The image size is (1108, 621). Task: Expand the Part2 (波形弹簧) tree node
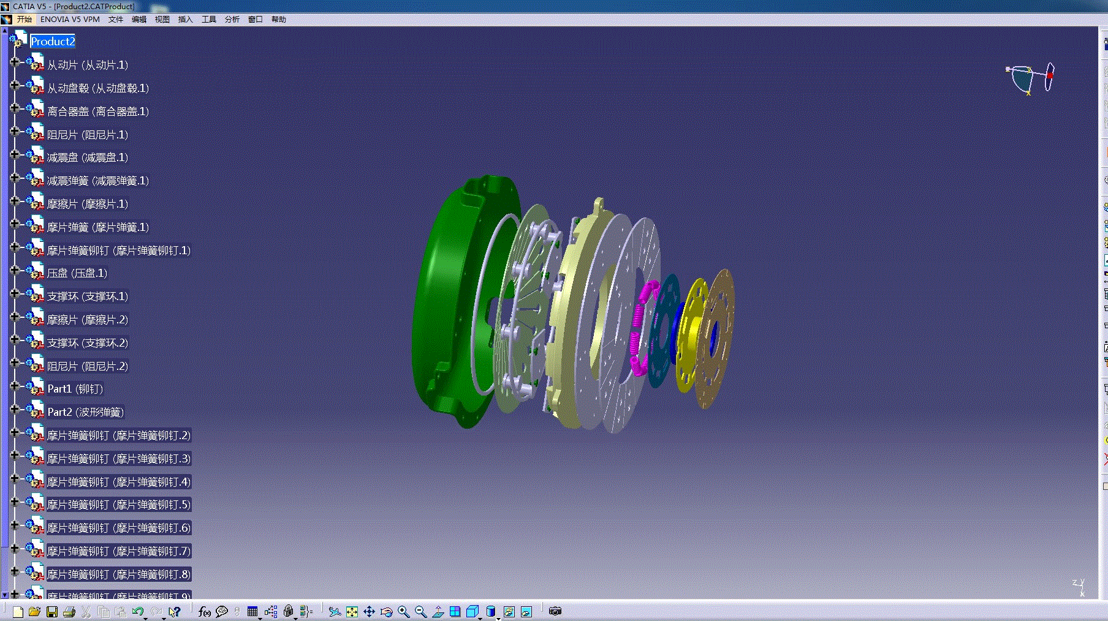[x=15, y=409]
